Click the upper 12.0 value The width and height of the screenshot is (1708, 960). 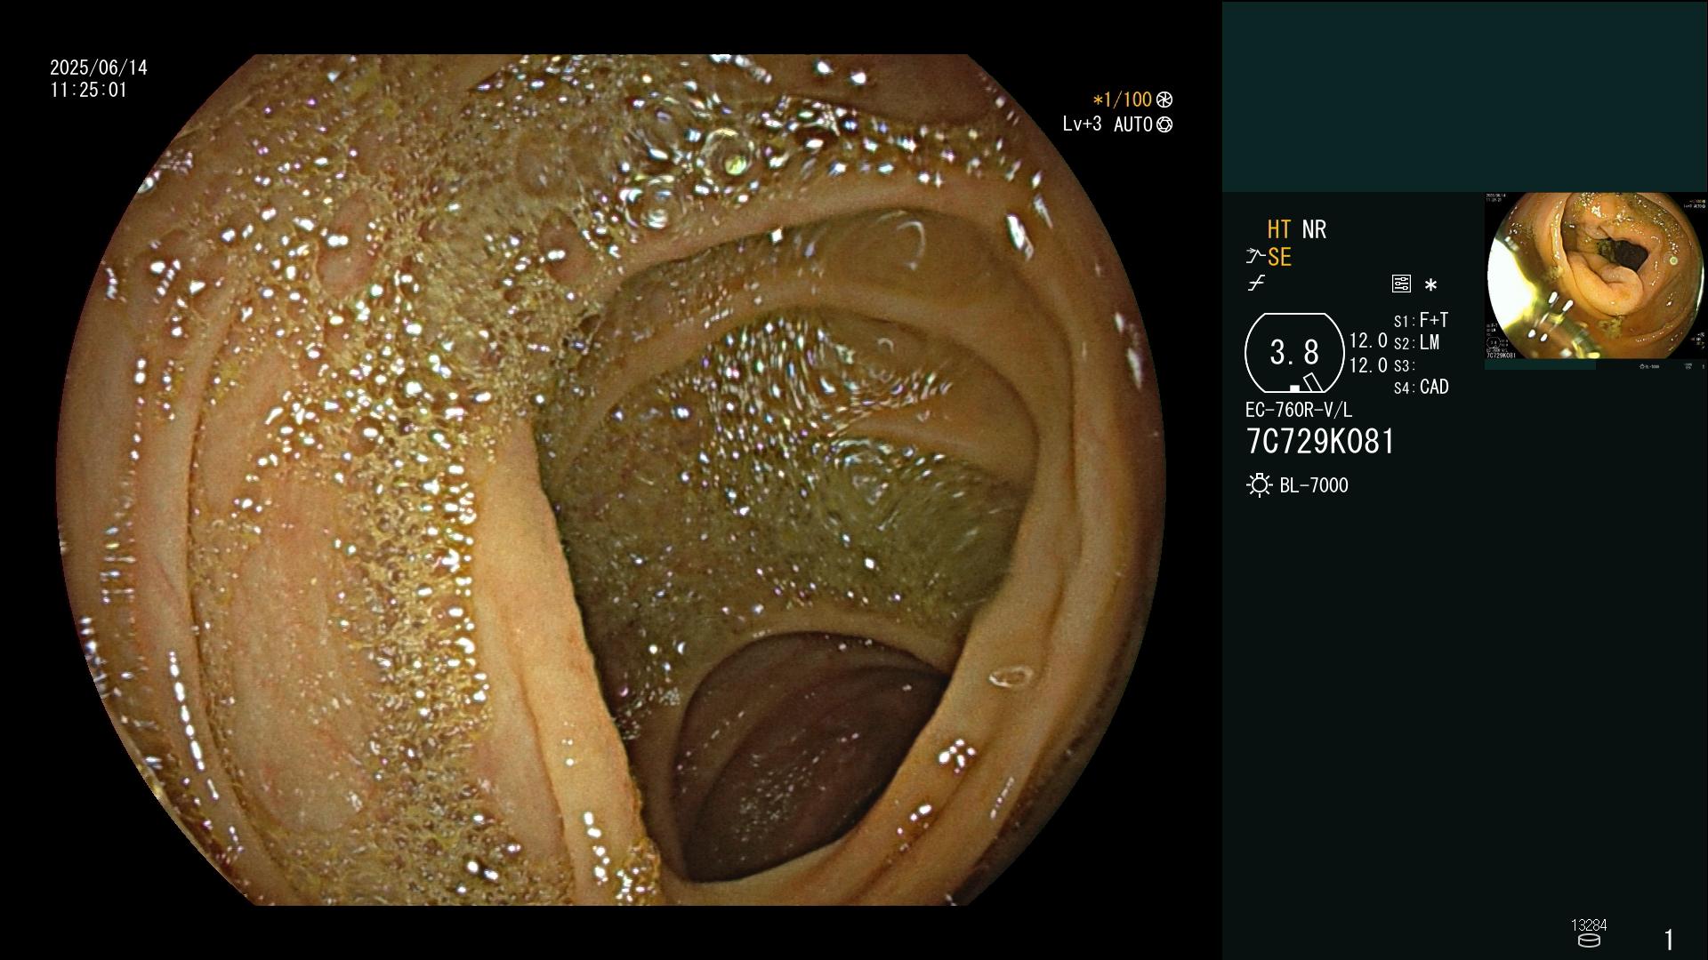[x=1368, y=340]
